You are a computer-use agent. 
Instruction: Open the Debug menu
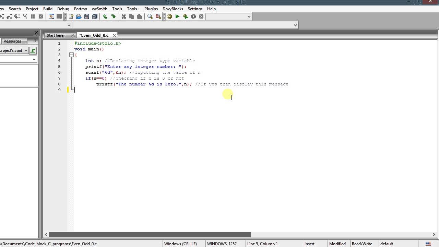(x=63, y=9)
